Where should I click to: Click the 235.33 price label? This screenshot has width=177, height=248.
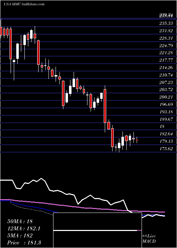click(166, 23)
